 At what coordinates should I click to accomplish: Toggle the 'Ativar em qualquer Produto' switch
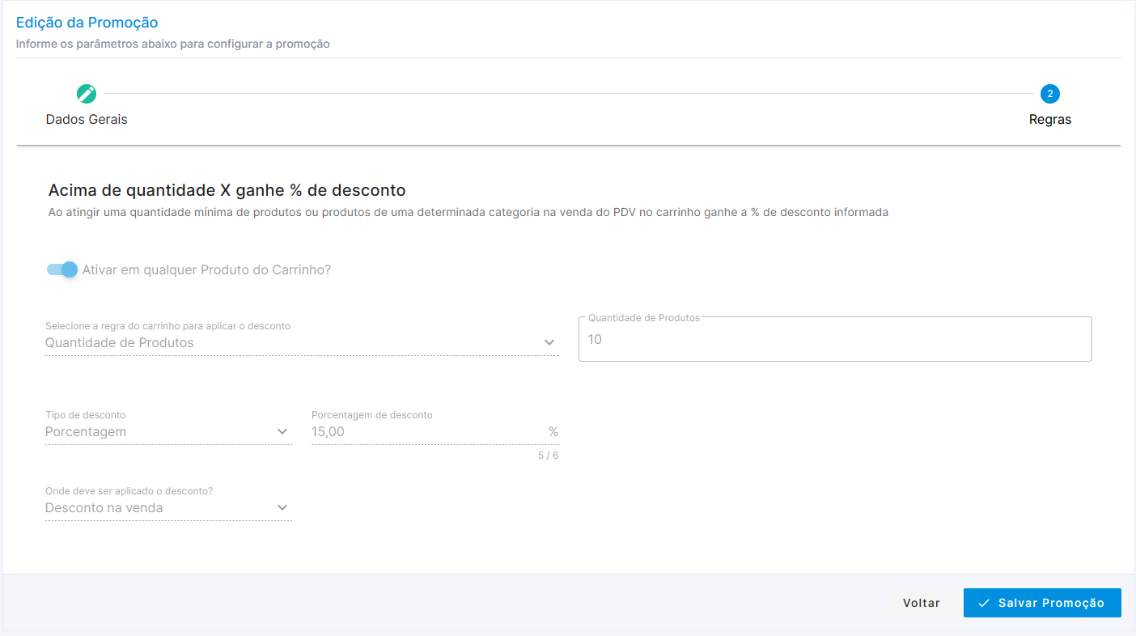(62, 269)
